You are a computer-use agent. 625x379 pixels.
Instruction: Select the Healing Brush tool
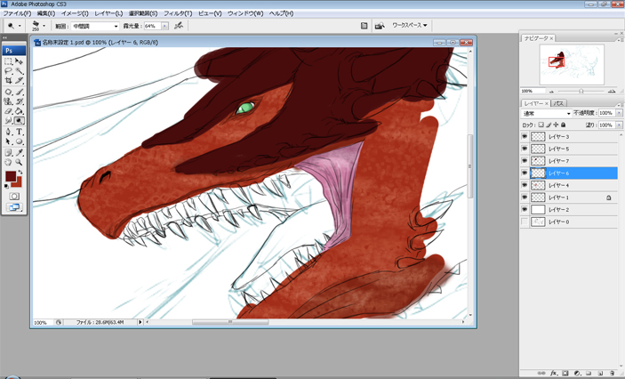click(x=8, y=92)
